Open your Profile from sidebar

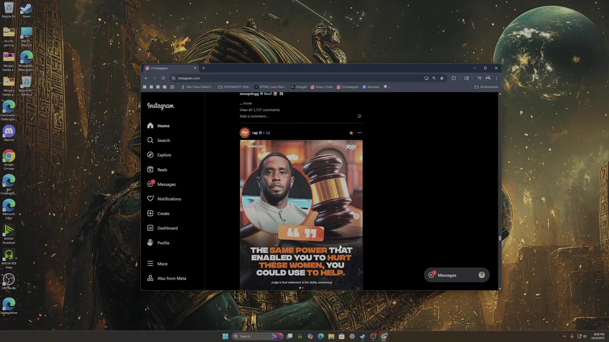pos(158,243)
